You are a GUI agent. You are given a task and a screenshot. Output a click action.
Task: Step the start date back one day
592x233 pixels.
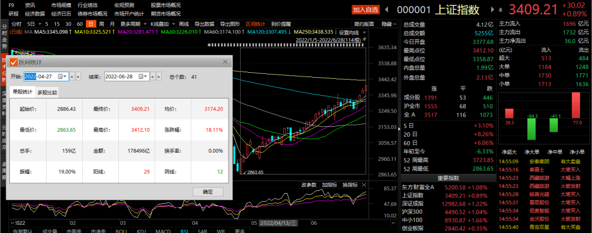point(72,77)
